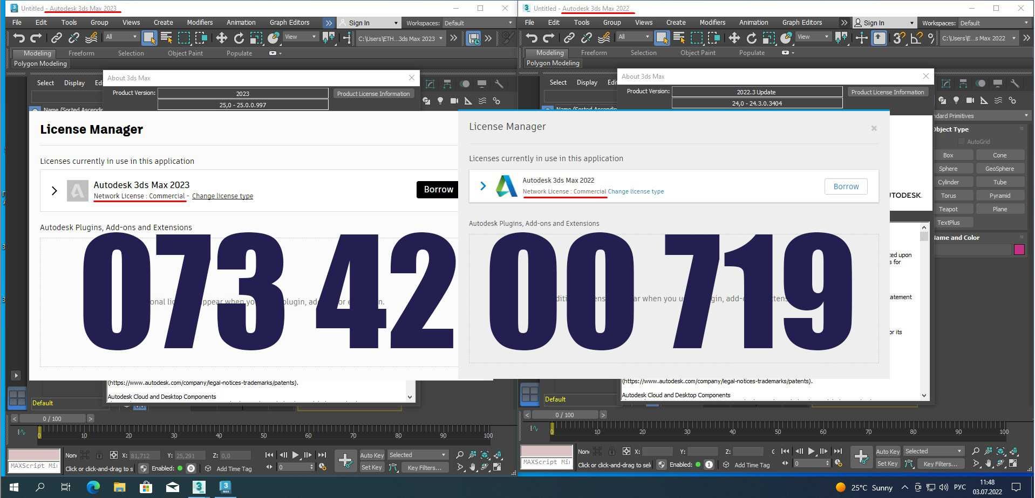Screen dimensions: 1035x498
Task: Toggle the AutoGrid checkbox
Action: pyautogui.click(x=961, y=142)
